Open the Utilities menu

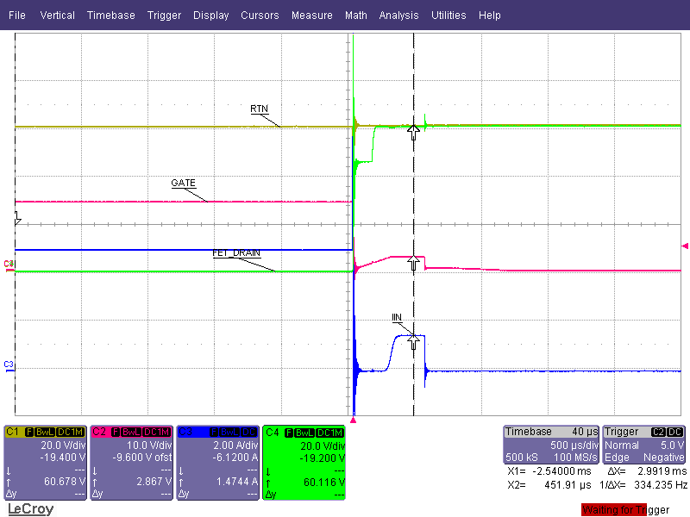[x=448, y=15]
